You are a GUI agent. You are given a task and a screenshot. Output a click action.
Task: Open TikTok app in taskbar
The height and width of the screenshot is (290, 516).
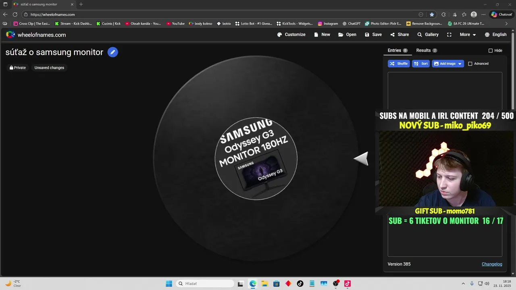300,284
